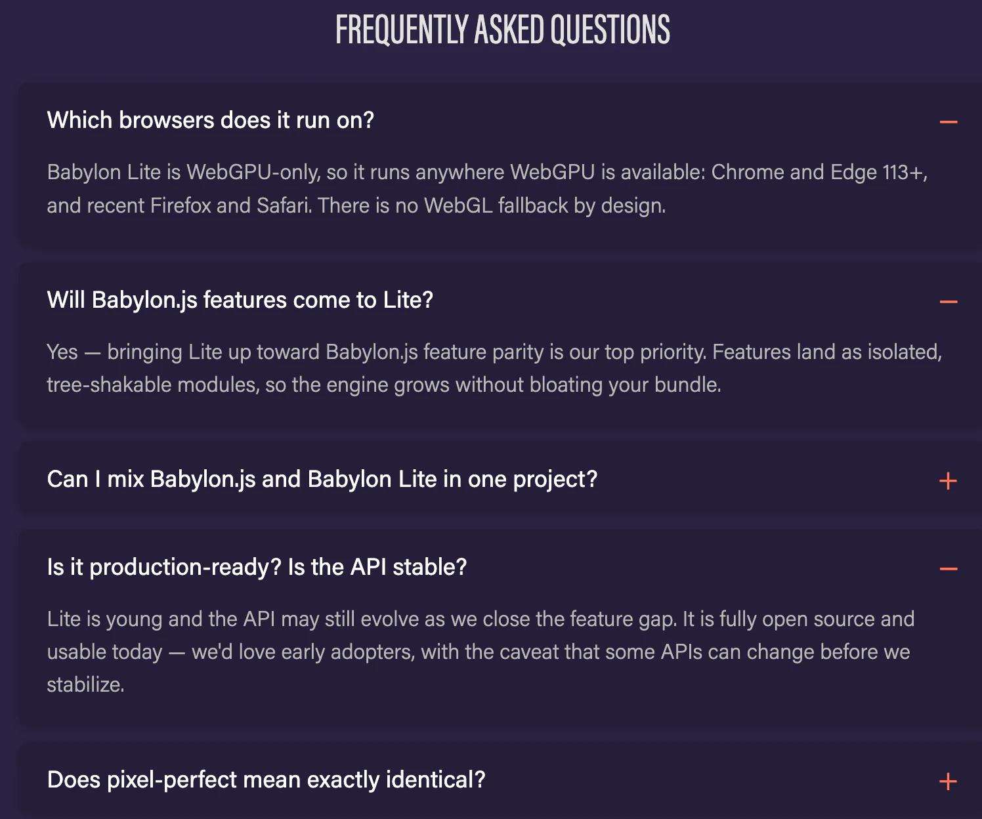Click the word 'stabilize' in last answer line
Screen dimensions: 982x819
85,684
